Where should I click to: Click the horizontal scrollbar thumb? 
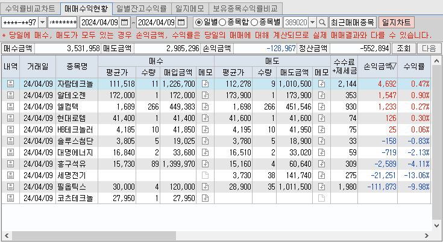click(94, 235)
